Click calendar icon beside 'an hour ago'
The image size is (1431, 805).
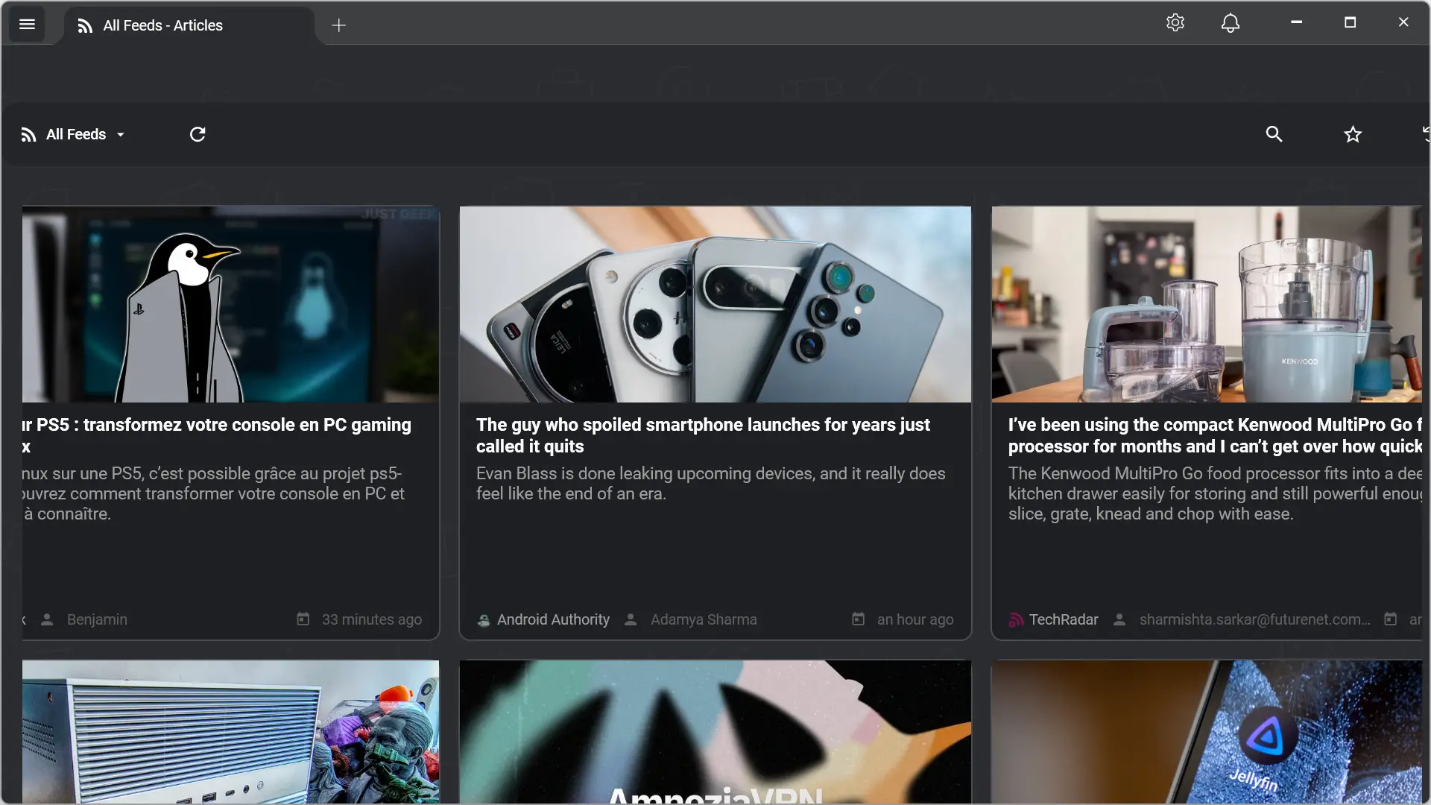click(859, 619)
